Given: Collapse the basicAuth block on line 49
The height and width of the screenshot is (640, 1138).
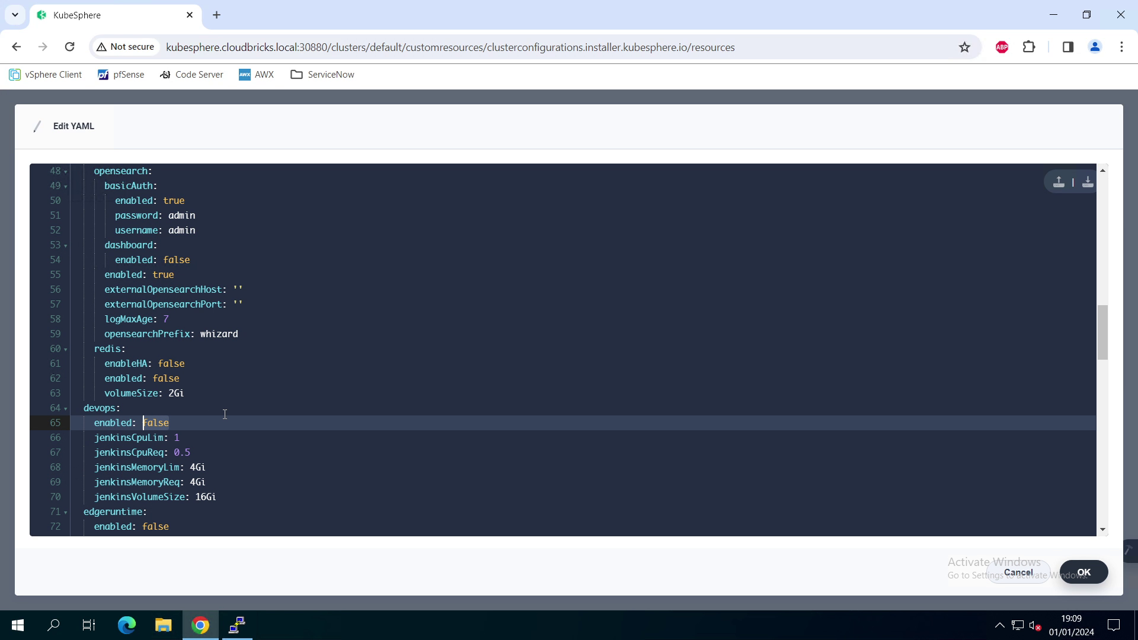Looking at the screenshot, I should (x=66, y=187).
